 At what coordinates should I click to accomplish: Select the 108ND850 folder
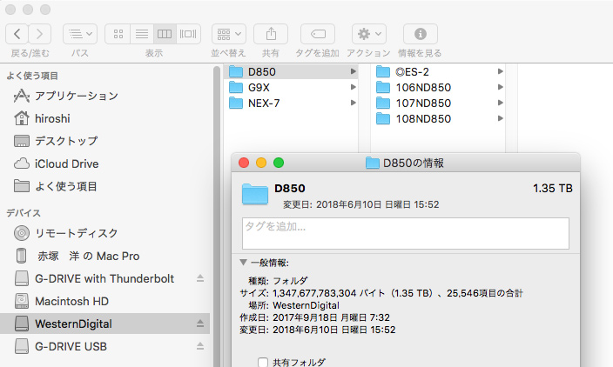438,118
